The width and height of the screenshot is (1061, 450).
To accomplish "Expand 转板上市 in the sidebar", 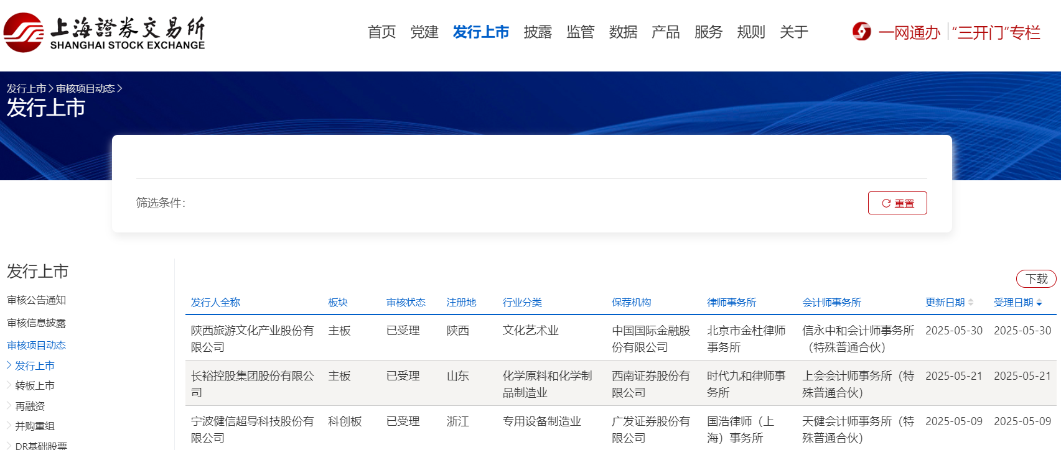I will (35, 386).
